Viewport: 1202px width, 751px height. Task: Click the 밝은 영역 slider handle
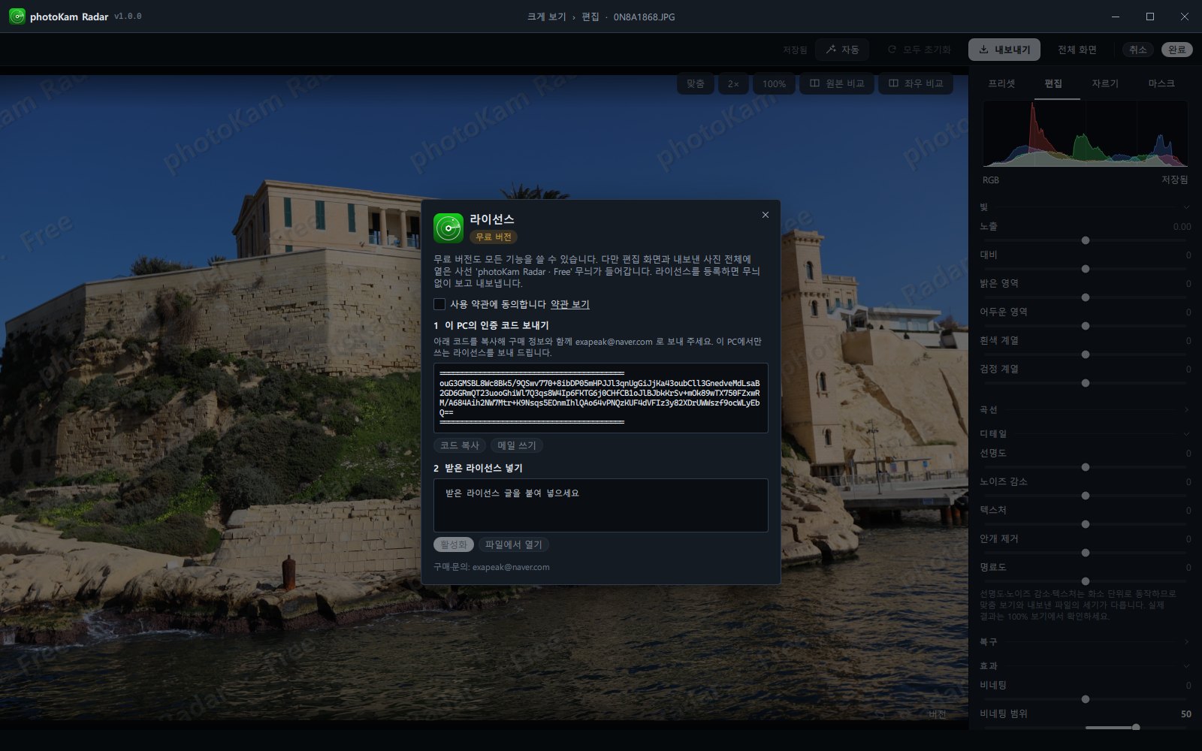click(x=1086, y=297)
